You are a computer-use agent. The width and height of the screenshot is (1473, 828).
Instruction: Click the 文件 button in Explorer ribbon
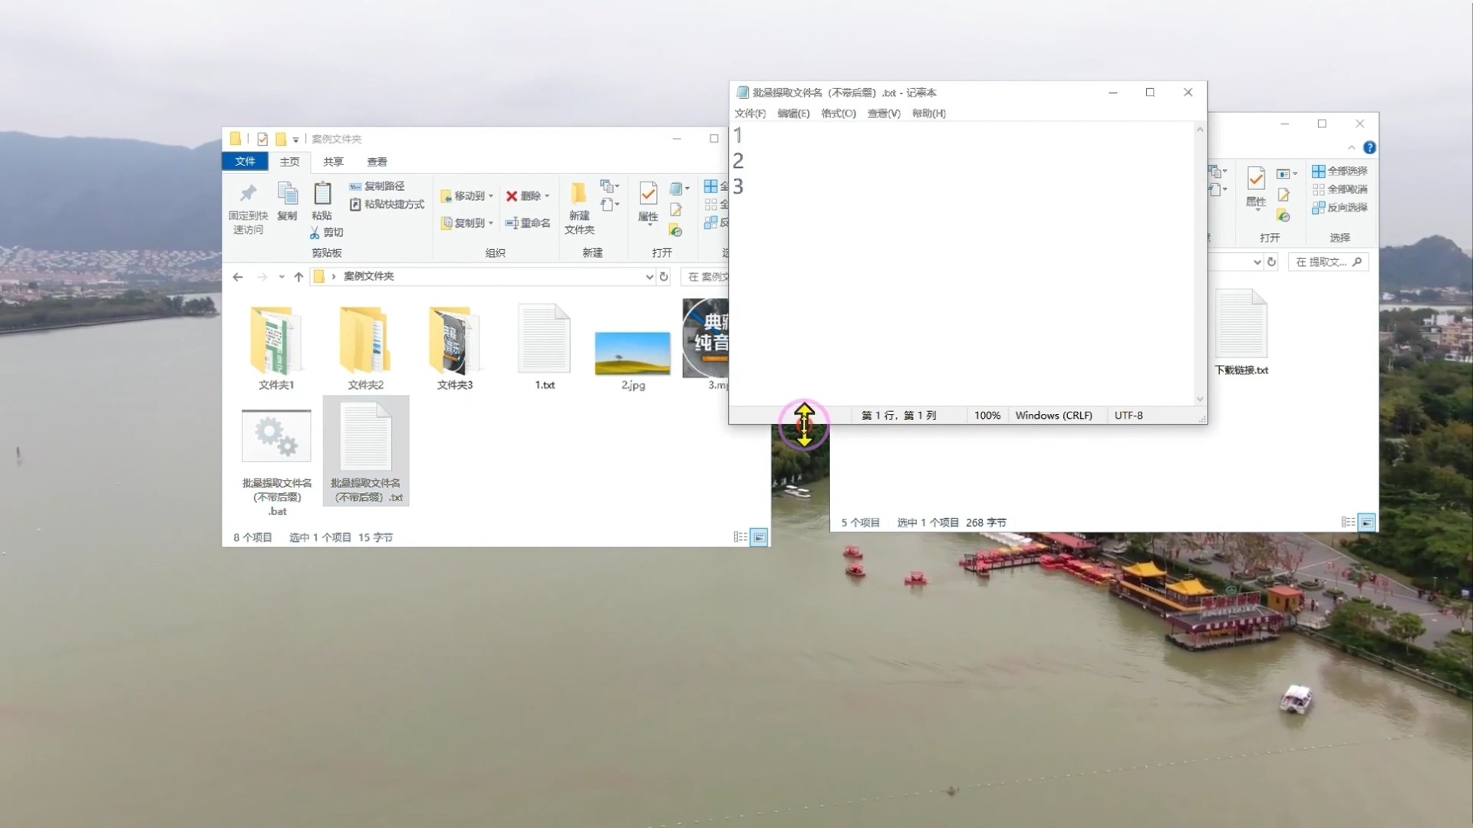(245, 162)
